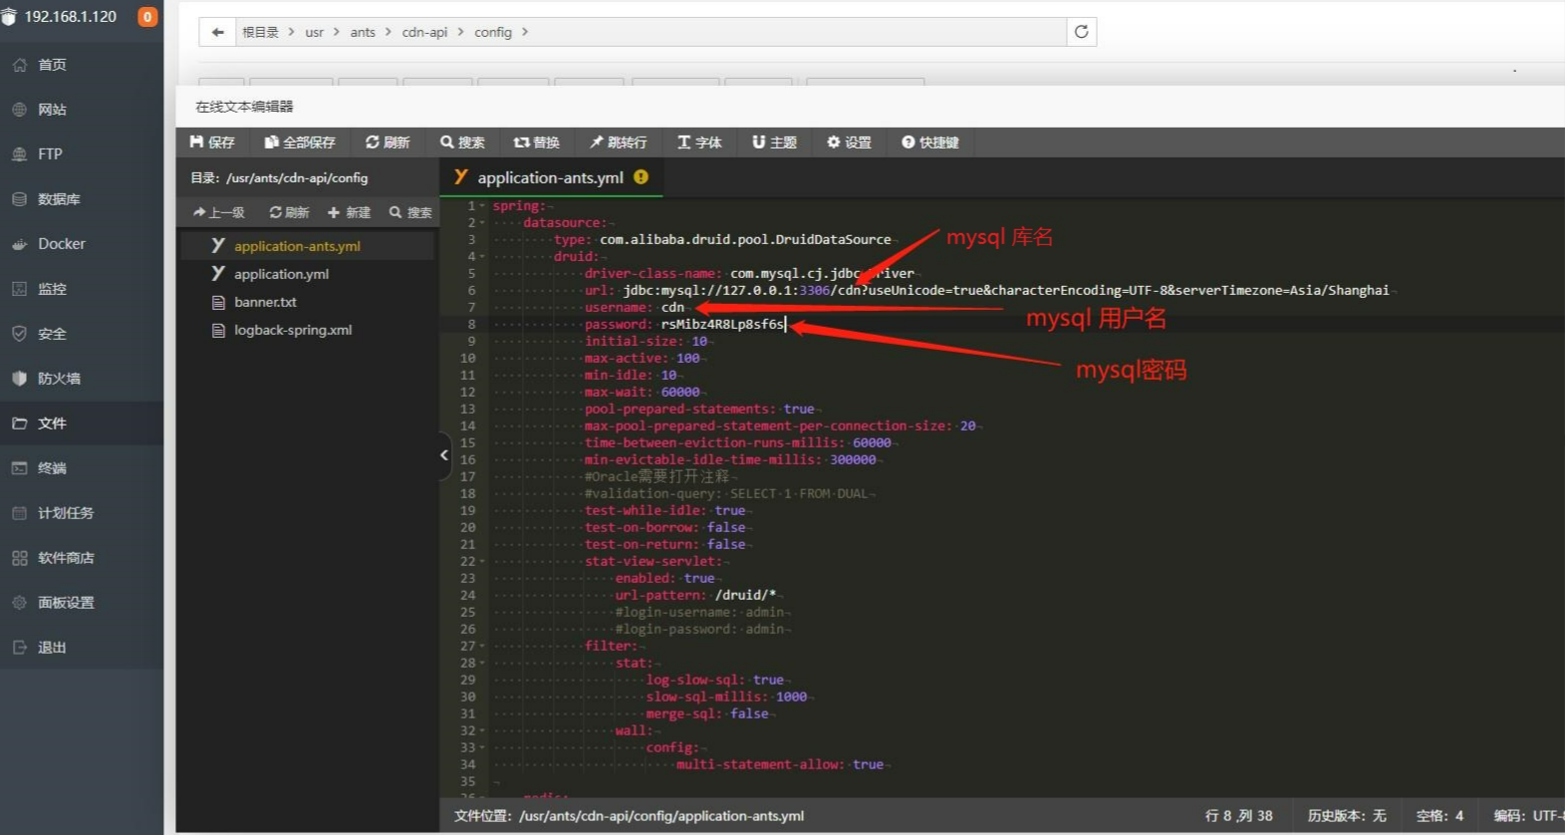
Task: Click 替换 replace in editor toolbar
Action: click(x=536, y=142)
